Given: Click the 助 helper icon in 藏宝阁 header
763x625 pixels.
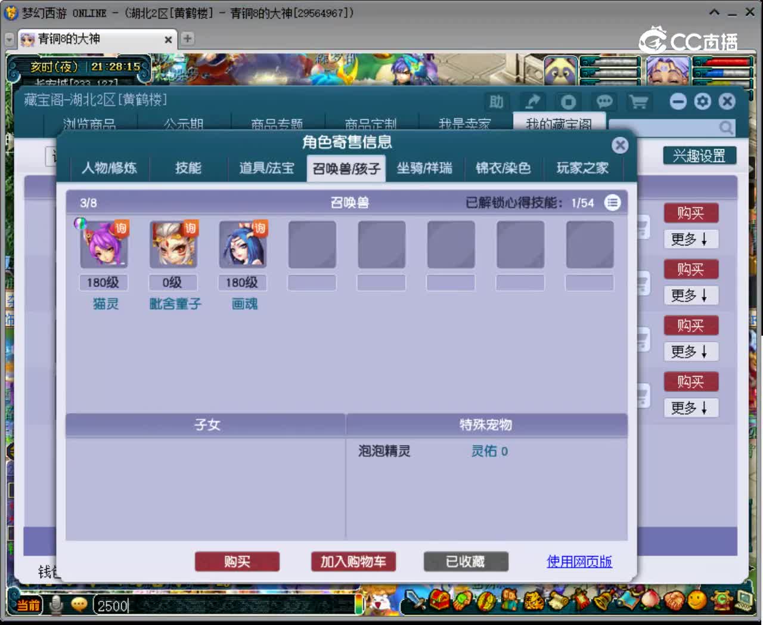Looking at the screenshot, I should pos(497,102).
